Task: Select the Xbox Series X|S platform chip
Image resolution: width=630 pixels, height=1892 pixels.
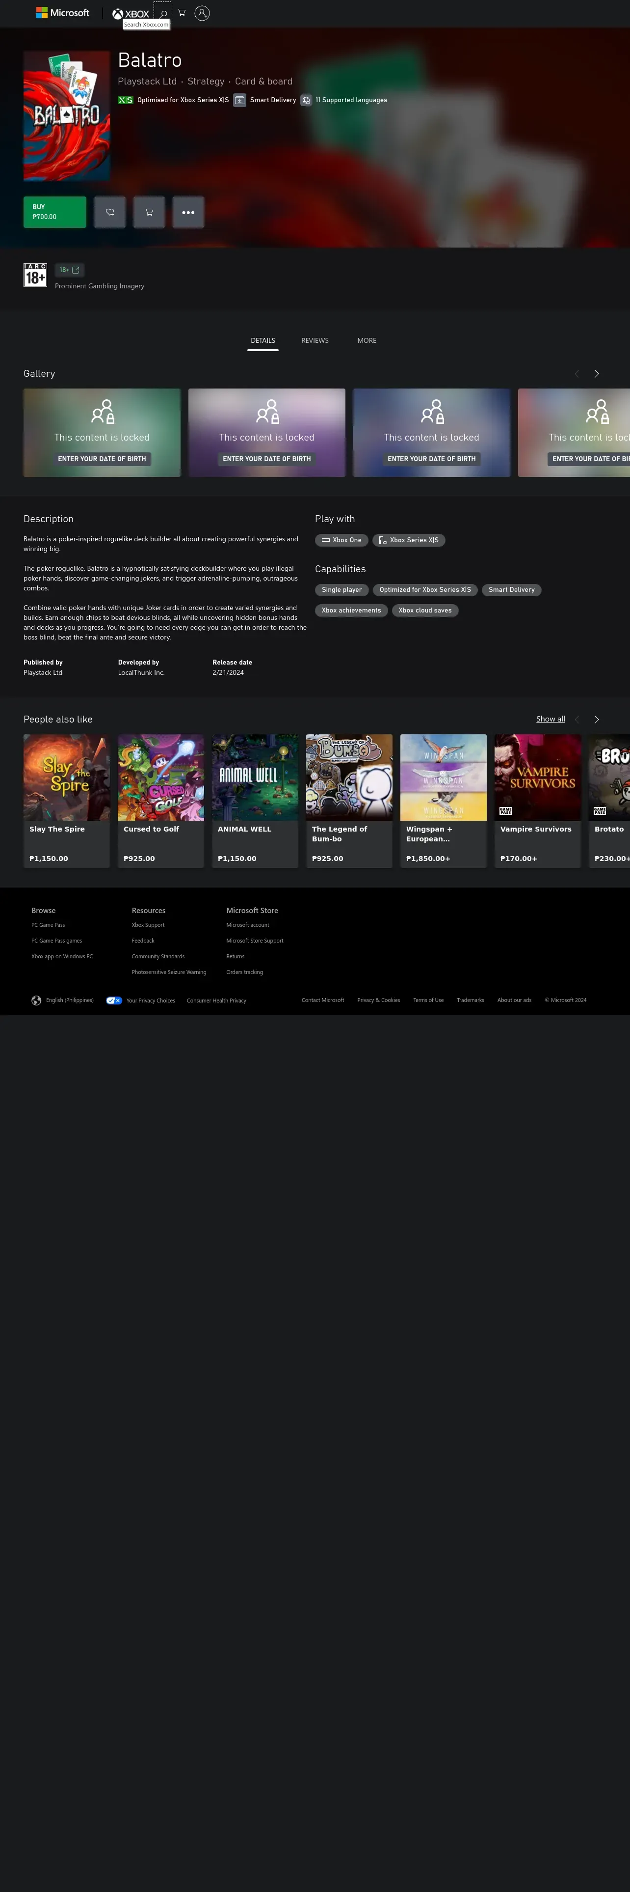Action: click(409, 540)
